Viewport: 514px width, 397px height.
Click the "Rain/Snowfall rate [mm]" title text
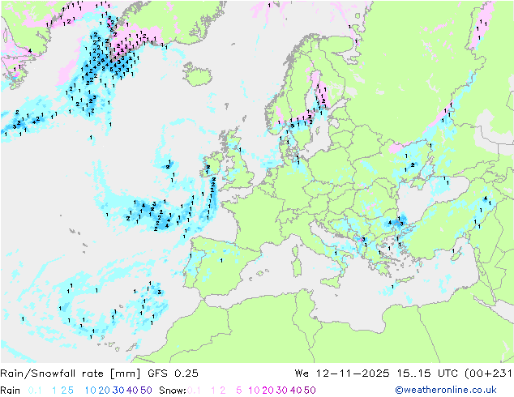pos(71,374)
